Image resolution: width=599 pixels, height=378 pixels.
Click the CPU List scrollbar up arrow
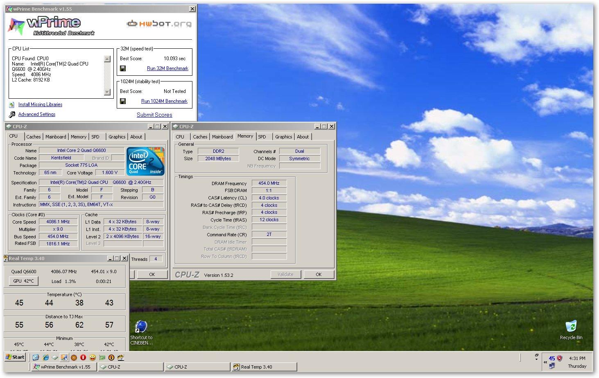(x=107, y=59)
